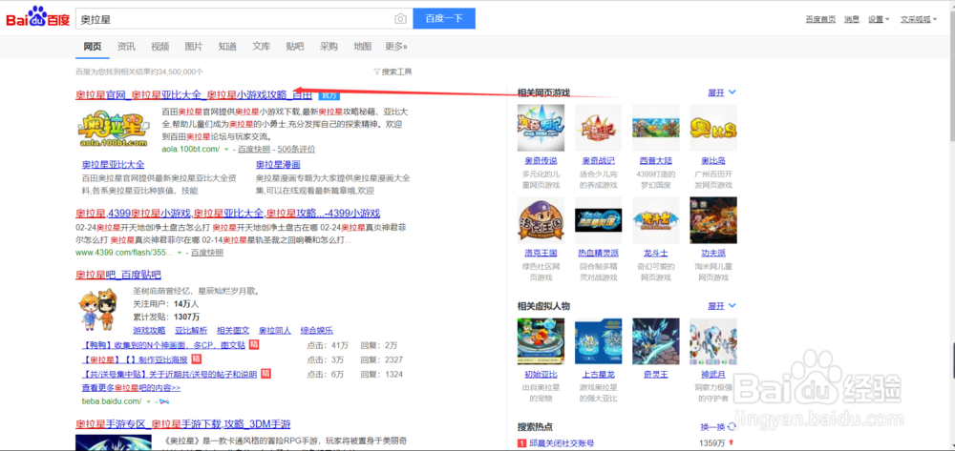Open 初始亚比 character thumbnail

point(541,341)
